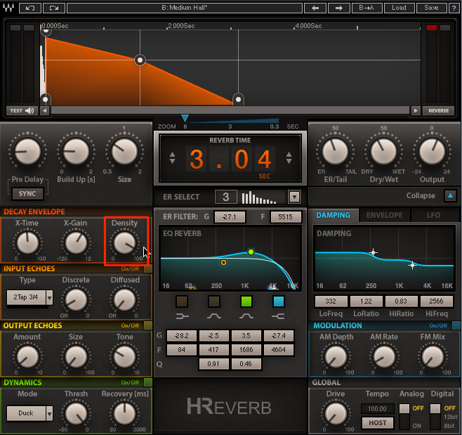Image resolution: width=462 pixels, height=435 pixels.
Task: Click the envelope horizontal scrollbar
Action: pos(230,111)
